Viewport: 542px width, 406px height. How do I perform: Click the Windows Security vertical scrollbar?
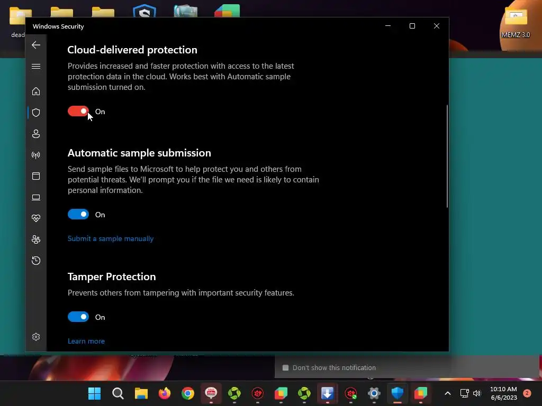tap(447, 156)
